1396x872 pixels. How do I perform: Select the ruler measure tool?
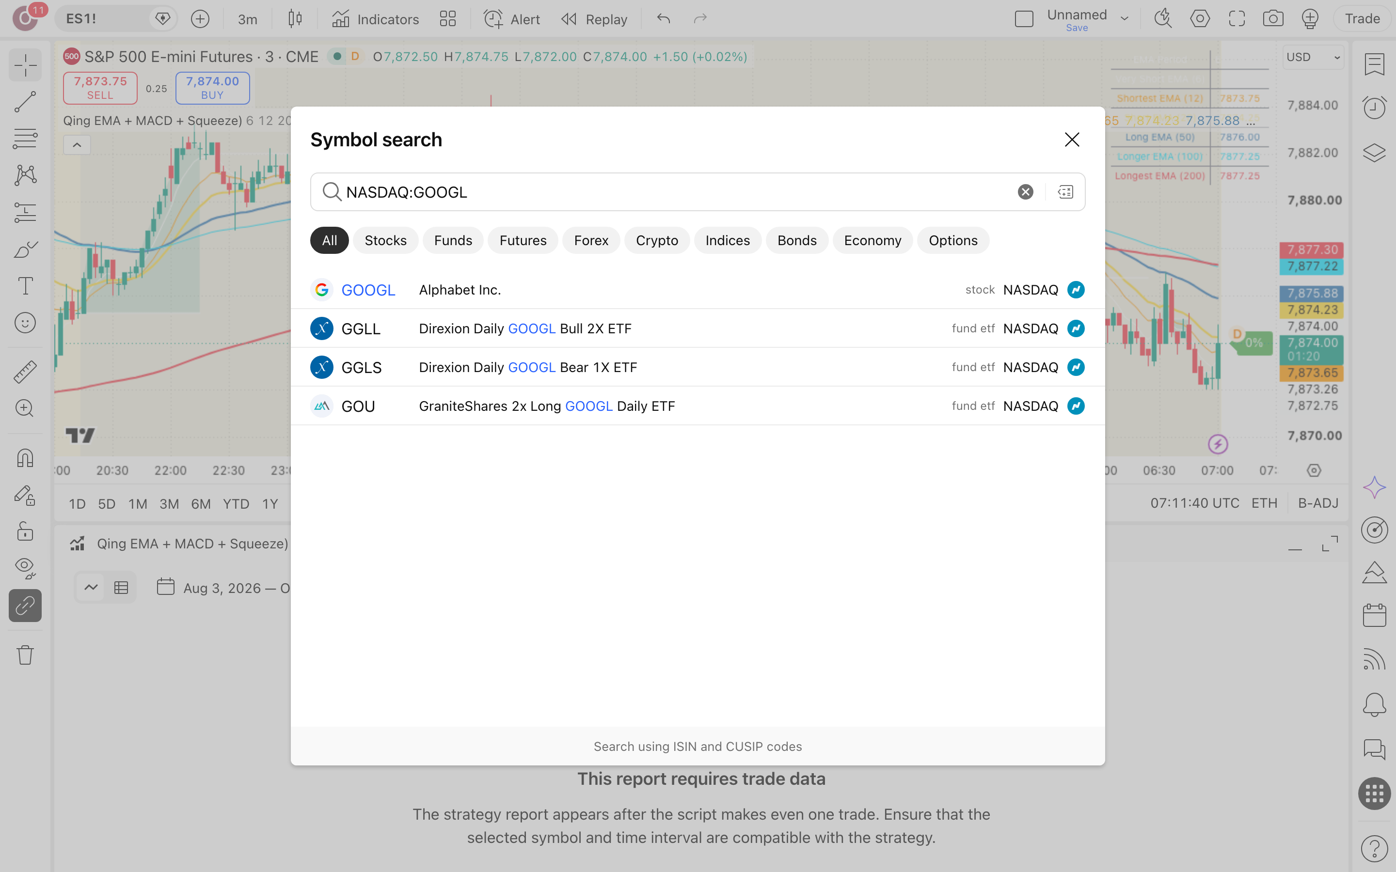pos(25,372)
